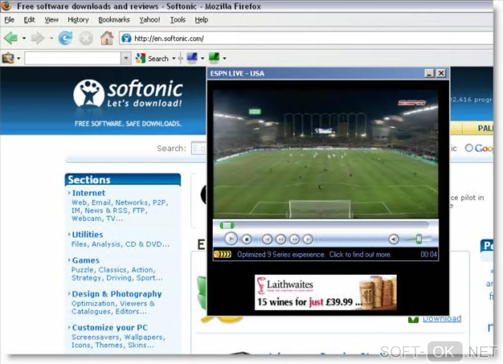Image resolution: width=503 pixels, height=364 pixels.
Task: Click the player volume slider handle
Action: coord(419,239)
